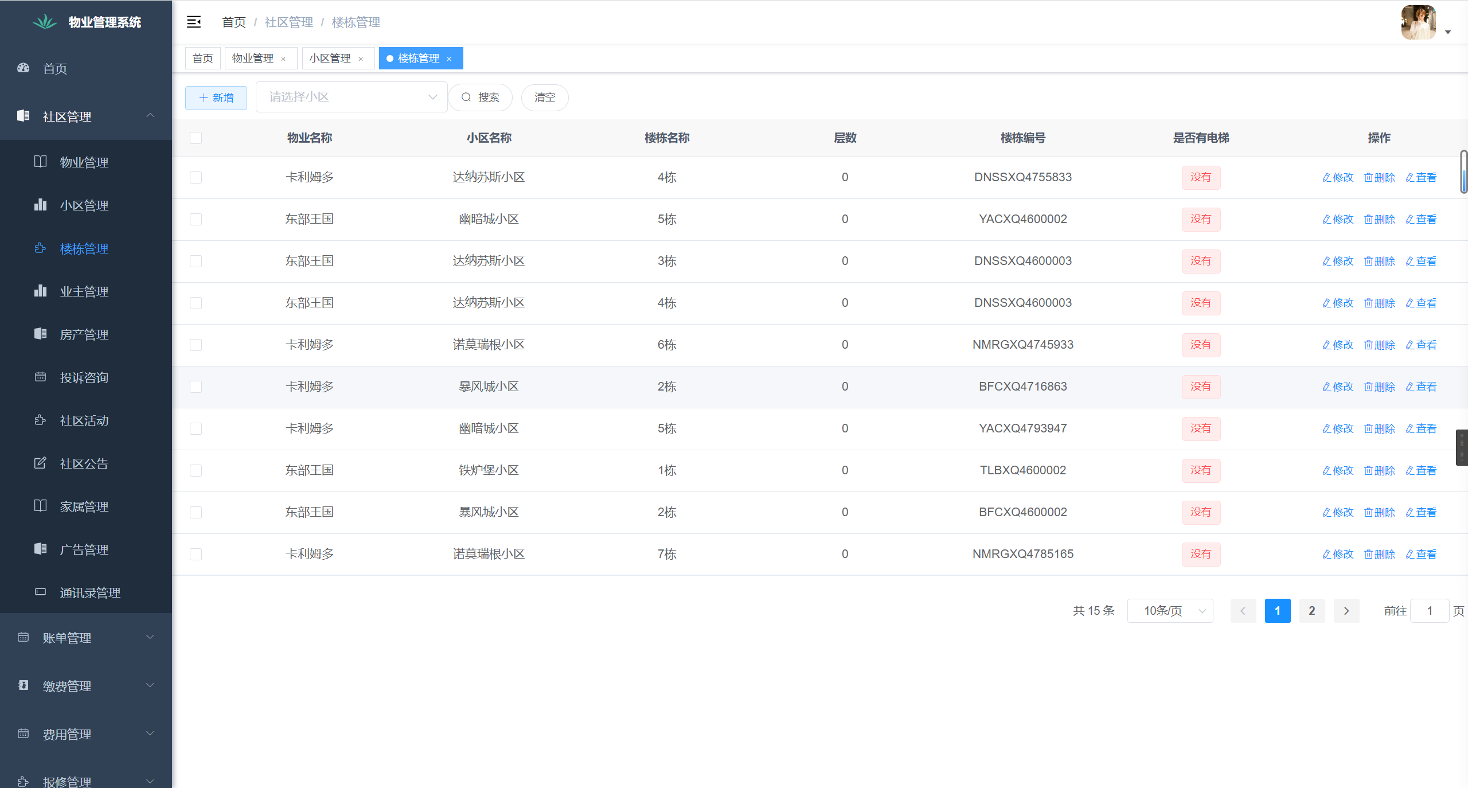1468x788 pixels.
Task: Click the 家属管理 book icon
Action: pos(40,505)
